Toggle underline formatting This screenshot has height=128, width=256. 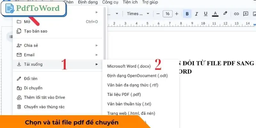206,14
